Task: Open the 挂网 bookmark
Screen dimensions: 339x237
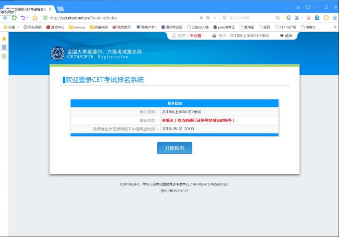Action: click(x=264, y=27)
